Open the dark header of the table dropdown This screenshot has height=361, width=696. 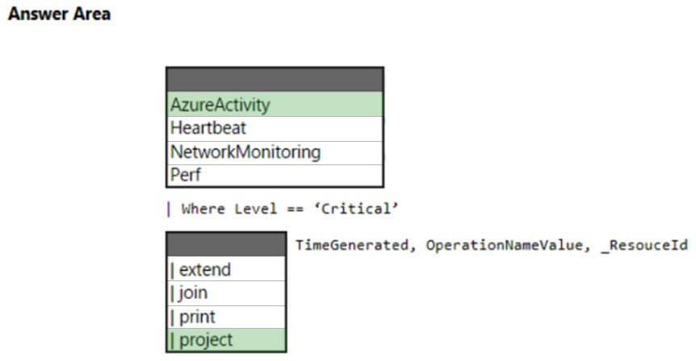coord(275,80)
